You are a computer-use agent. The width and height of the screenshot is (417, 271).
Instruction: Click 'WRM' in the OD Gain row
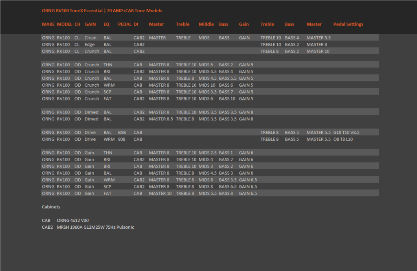[x=109, y=180]
